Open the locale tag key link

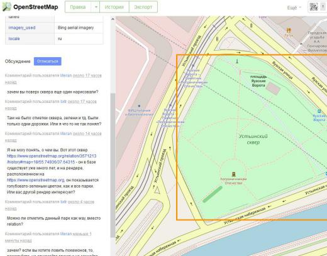coord(14,39)
